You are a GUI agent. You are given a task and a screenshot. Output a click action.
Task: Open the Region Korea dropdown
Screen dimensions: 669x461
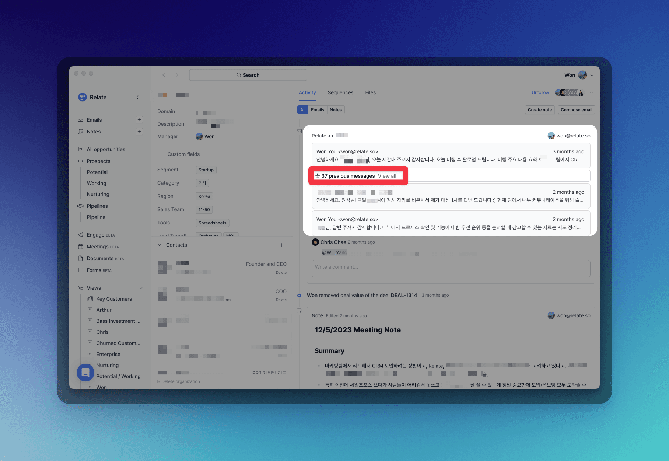tap(204, 196)
